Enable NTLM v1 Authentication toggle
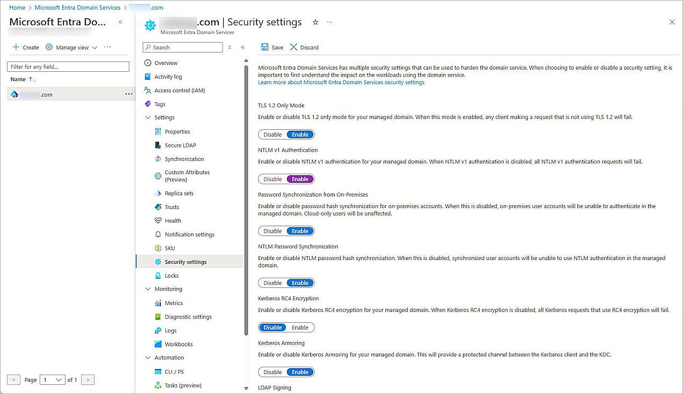 pos(299,179)
